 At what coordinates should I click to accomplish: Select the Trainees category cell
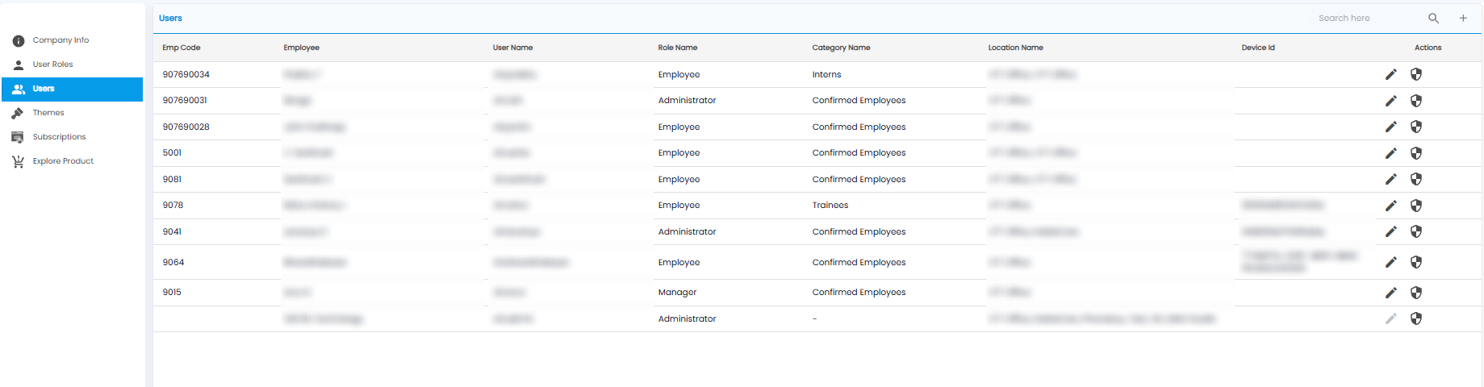(830, 205)
